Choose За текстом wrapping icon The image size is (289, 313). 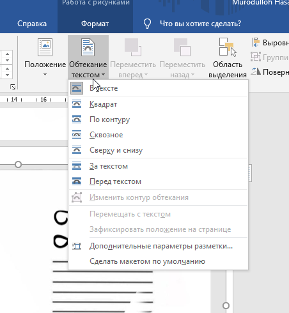click(77, 166)
